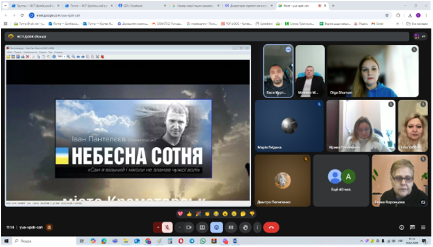
Task: Open the meeting details info icon
Action: click(x=401, y=227)
